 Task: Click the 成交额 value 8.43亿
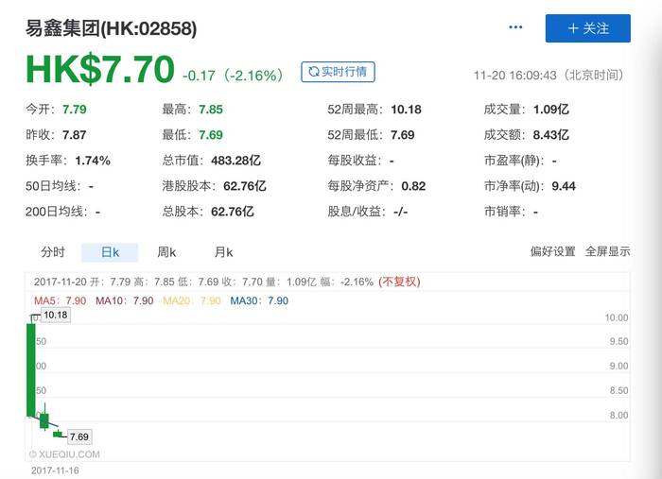coord(551,135)
